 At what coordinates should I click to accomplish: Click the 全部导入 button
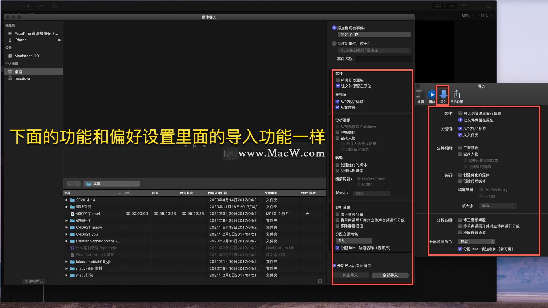coord(390,275)
